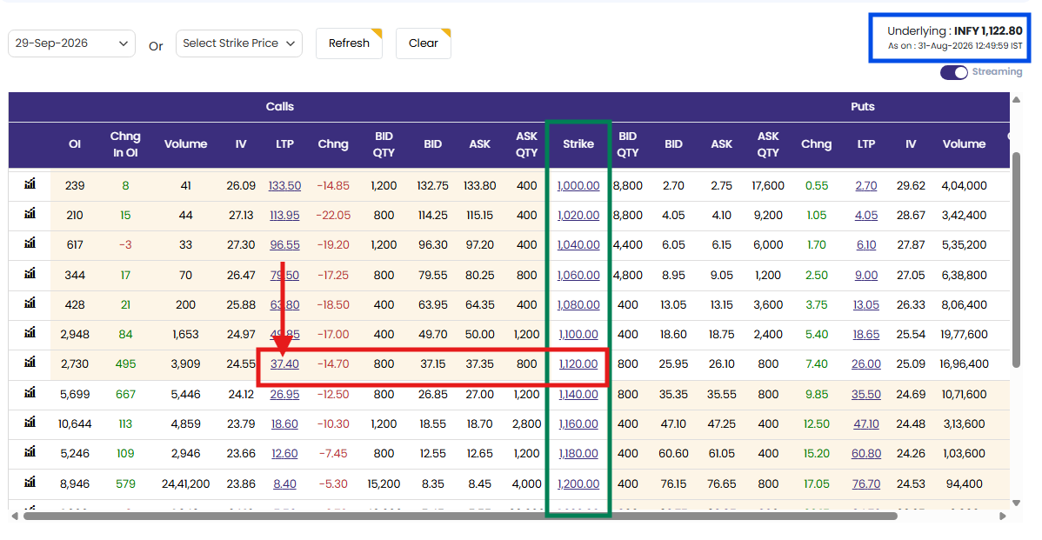Open put LTP 13.05 link
The image size is (1042, 540).
(866, 305)
